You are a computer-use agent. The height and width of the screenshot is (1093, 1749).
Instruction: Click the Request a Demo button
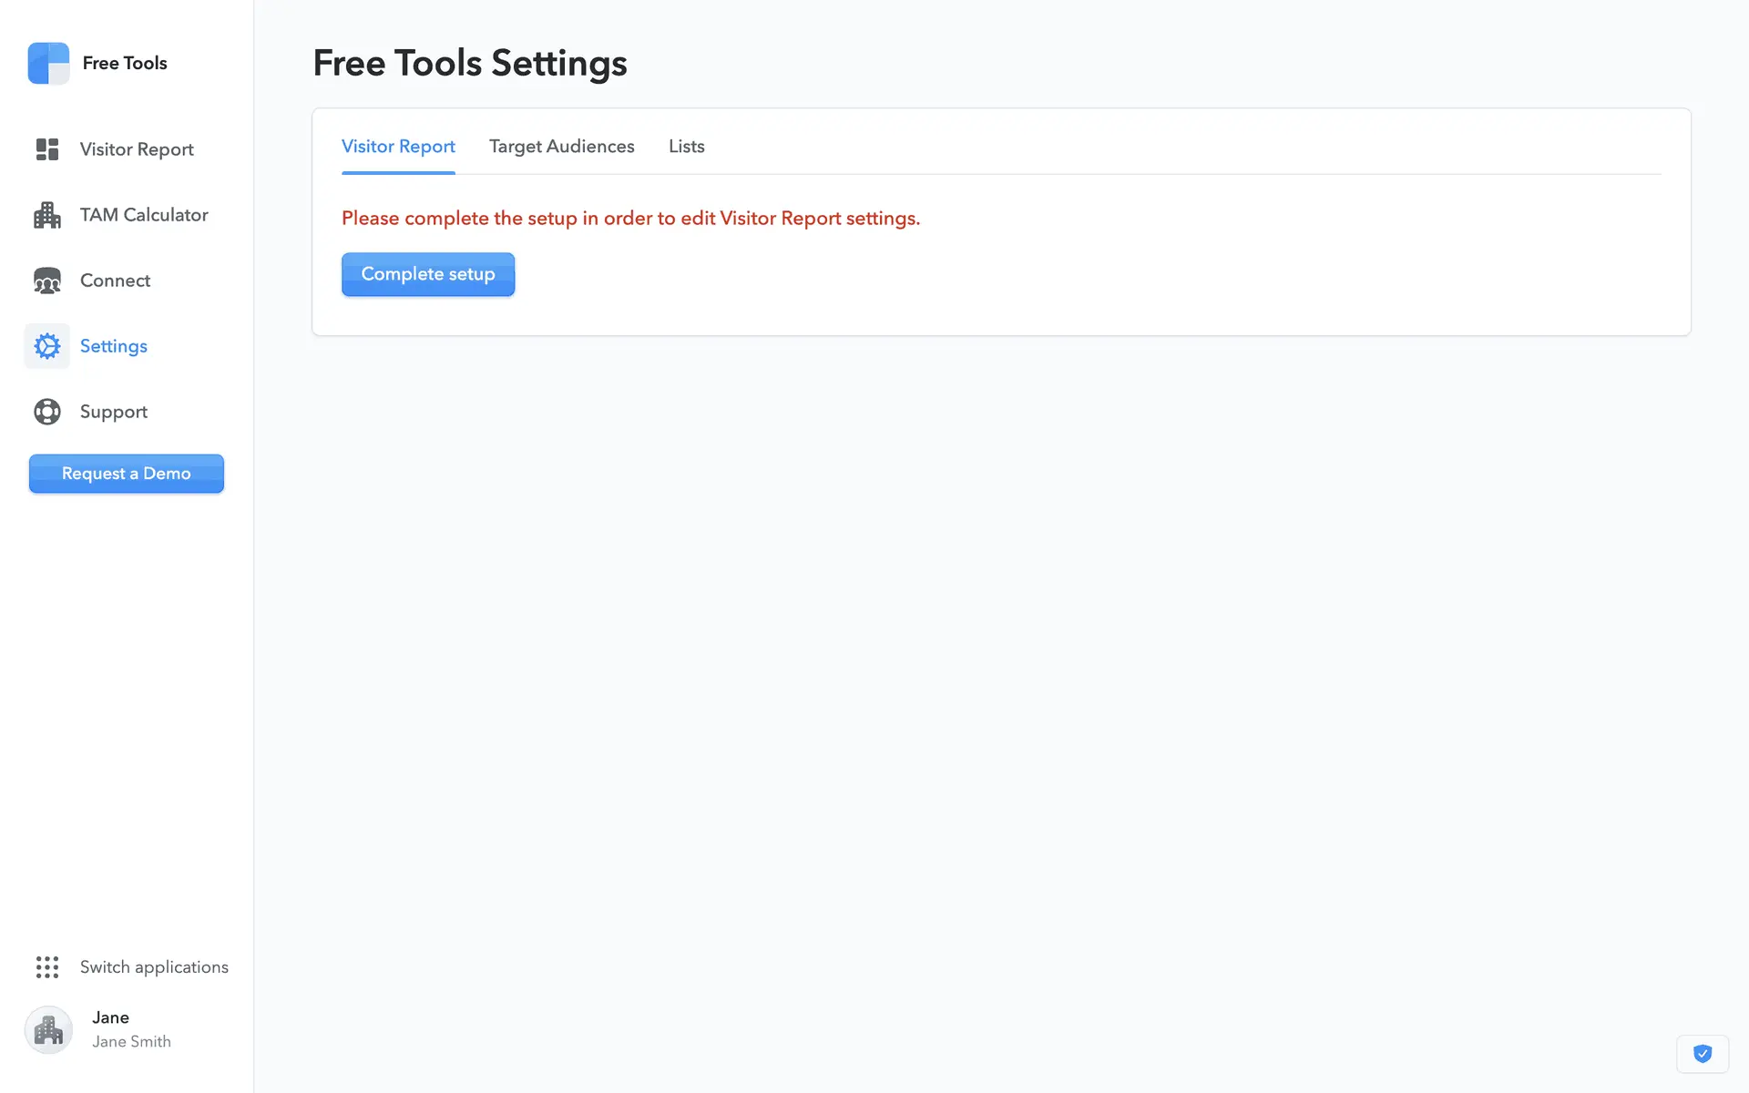coord(127,474)
